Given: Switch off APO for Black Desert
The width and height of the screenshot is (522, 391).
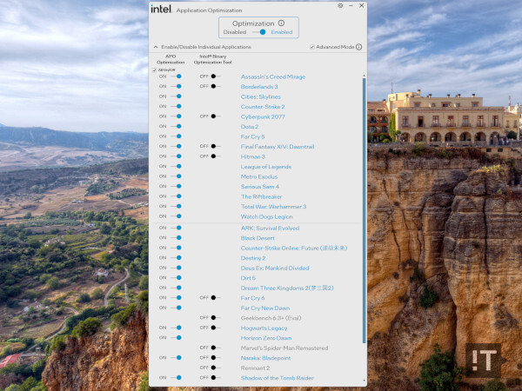Looking at the screenshot, I should 176,238.
